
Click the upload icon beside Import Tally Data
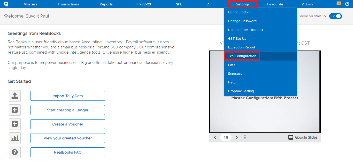tap(15, 96)
